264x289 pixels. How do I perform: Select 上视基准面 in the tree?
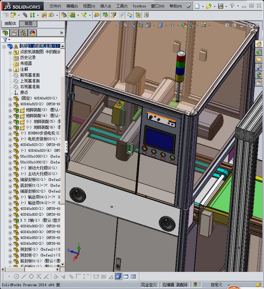pos(30,81)
